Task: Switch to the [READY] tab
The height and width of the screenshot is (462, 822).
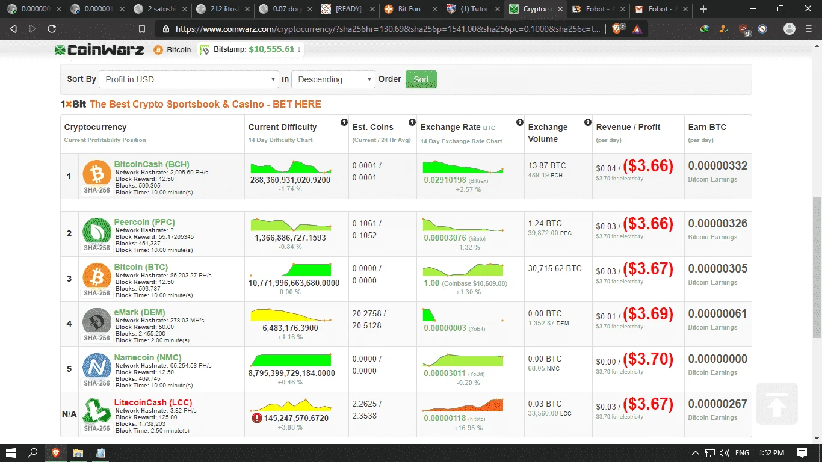Action: point(347,9)
